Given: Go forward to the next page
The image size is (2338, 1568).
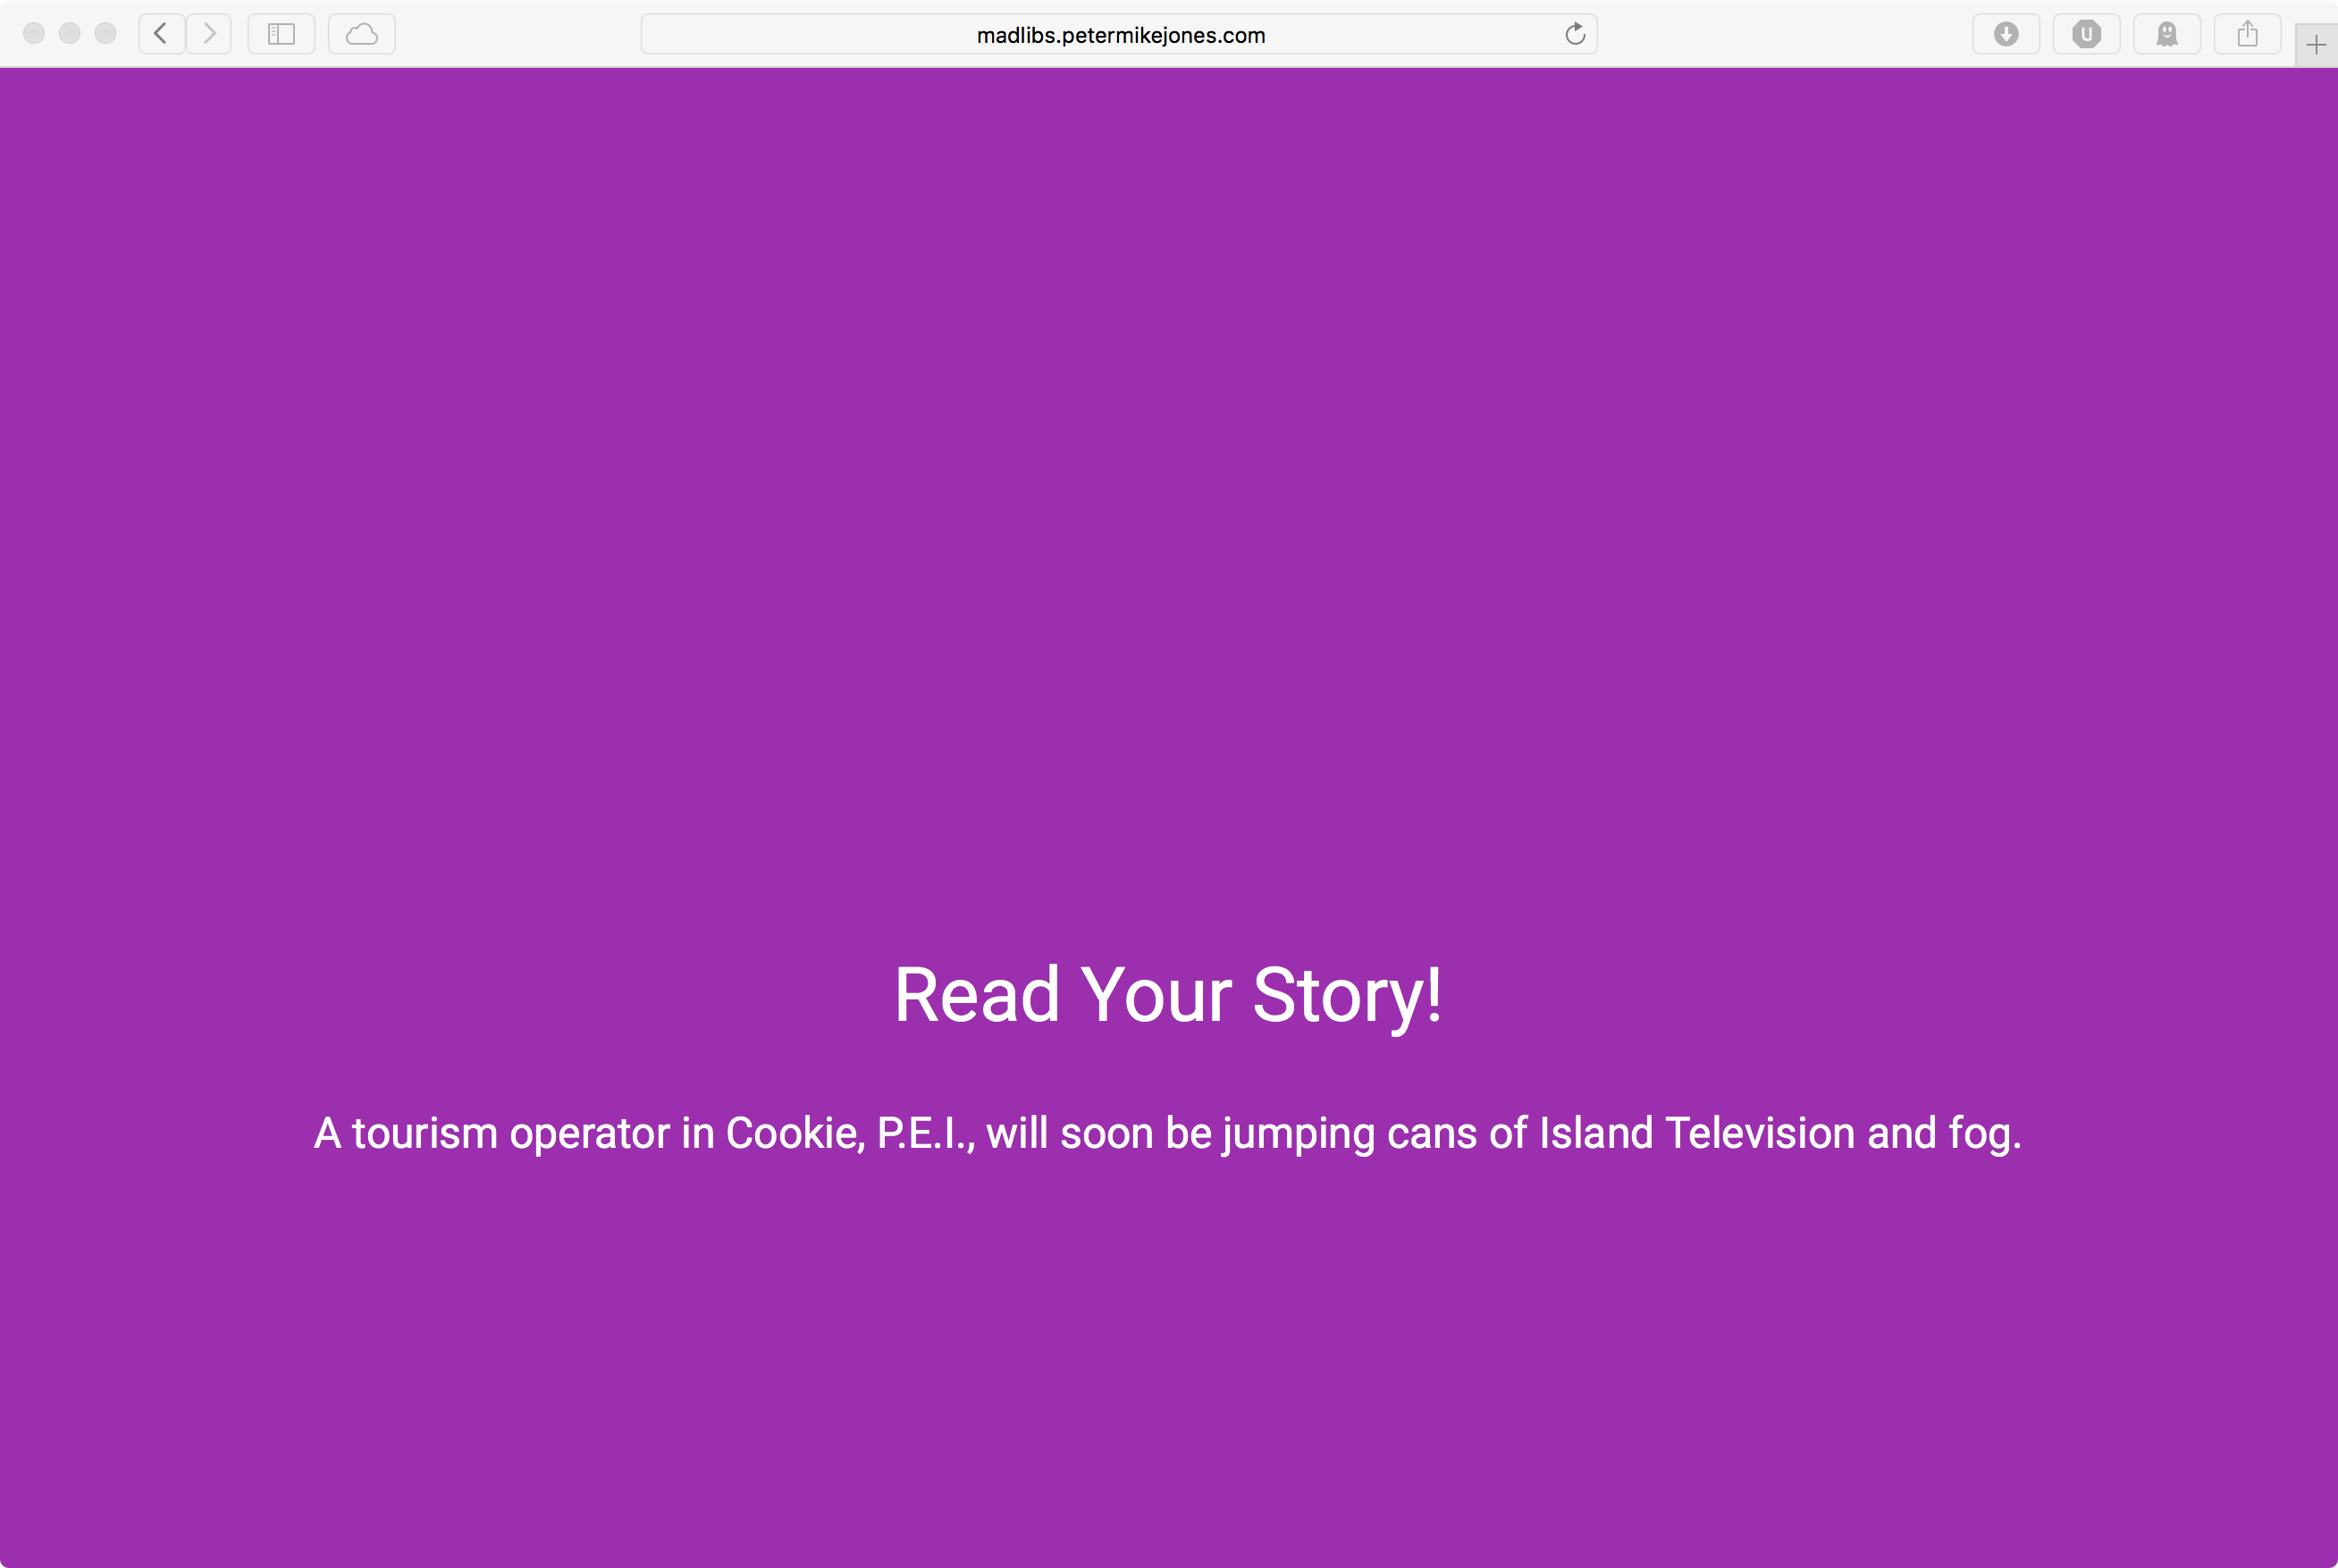Looking at the screenshot, I should point(209,34).
